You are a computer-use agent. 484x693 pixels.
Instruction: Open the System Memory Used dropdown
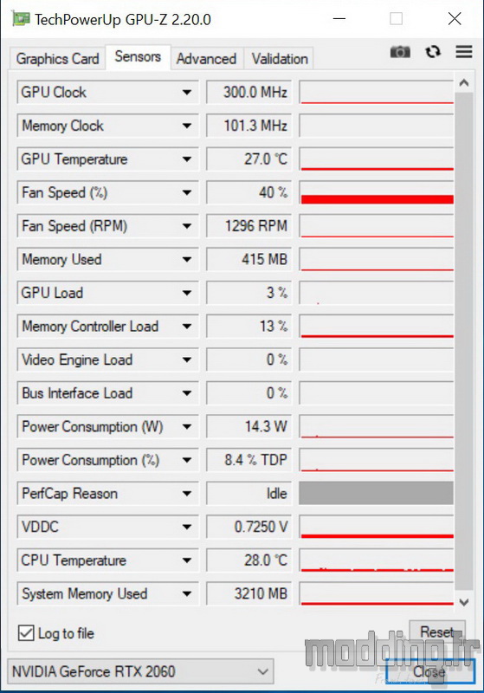coord(187,593)
